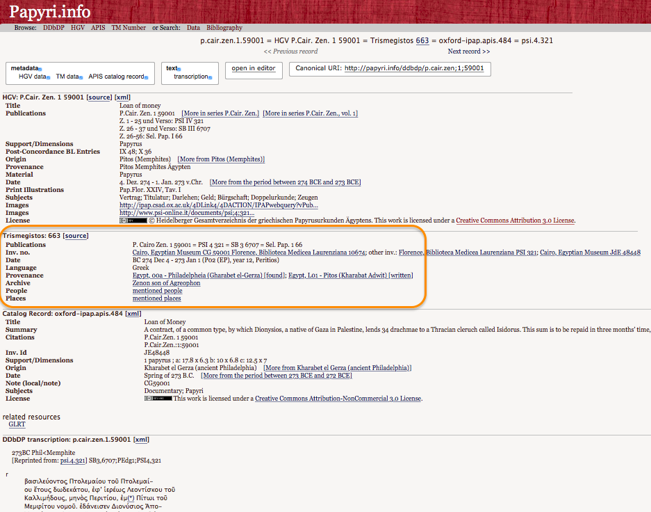Open the Bibliography search menu
This screenshot has height=512, width=651.
[x=224, y=28]
